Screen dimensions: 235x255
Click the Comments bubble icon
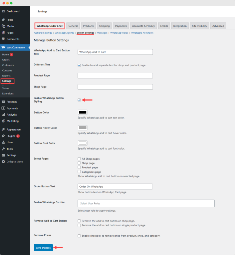coord(3,39)
